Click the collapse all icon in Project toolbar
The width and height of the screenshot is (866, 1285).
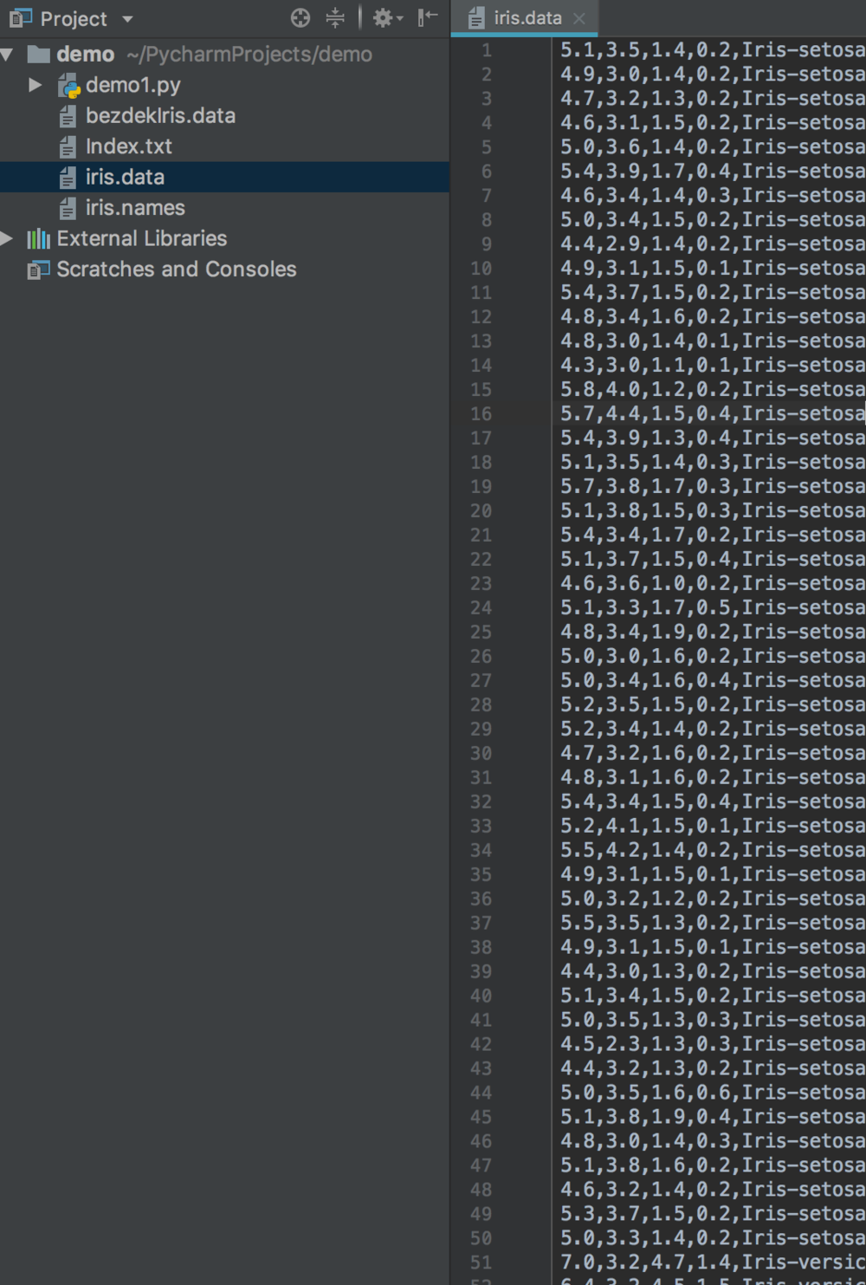335,18
